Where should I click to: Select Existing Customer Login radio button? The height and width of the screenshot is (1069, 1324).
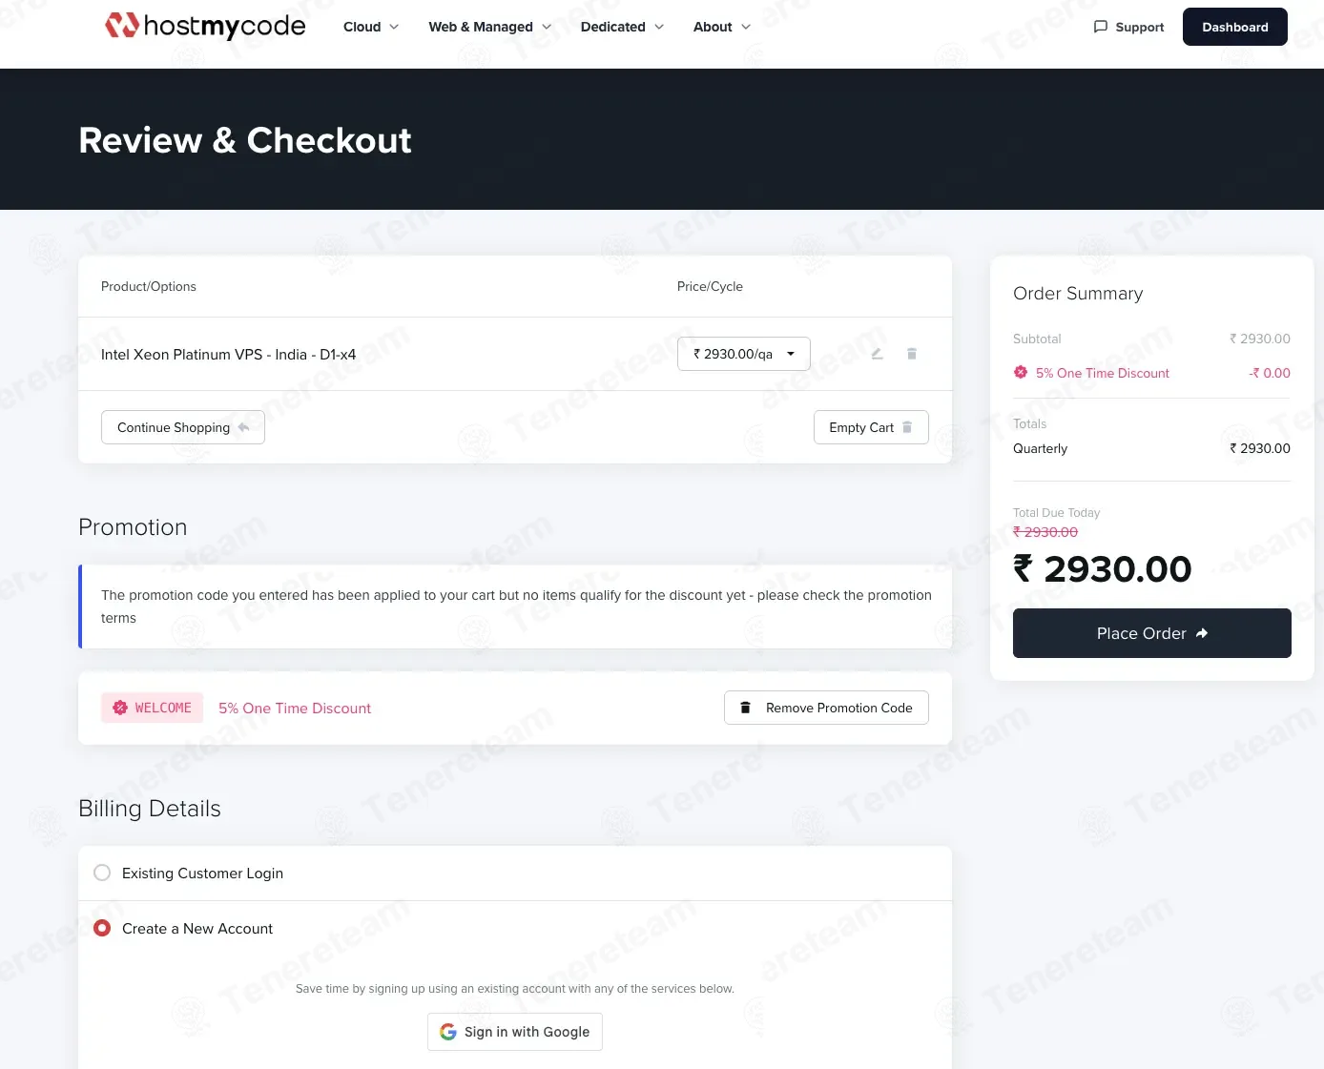pyautogui.click(x=102, y=873)
